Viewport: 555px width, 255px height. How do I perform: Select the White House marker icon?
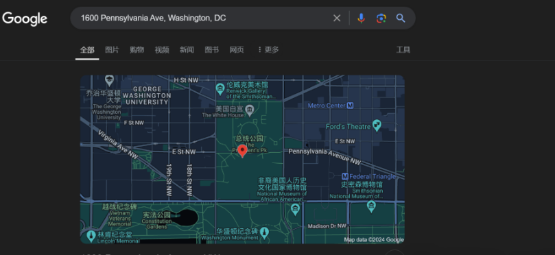(x=250, y=108)
